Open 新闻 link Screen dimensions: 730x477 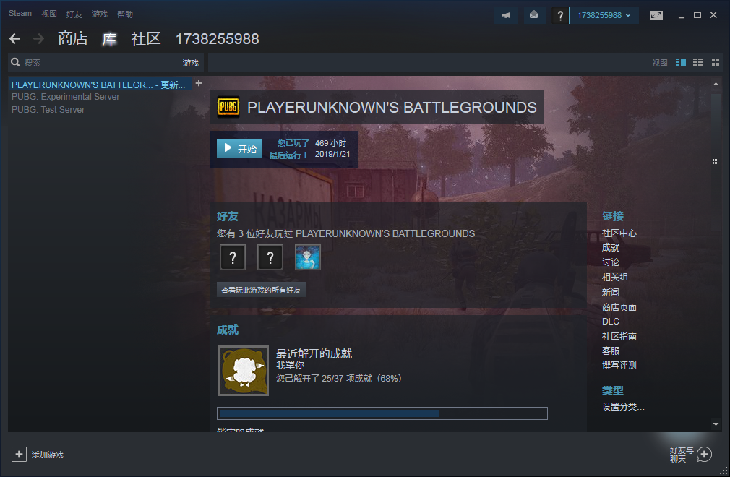[610, 292]
